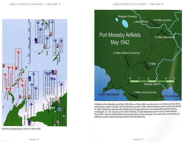Click the 'PAGE 12' footer
Screen dimensions: 185x142
(x=34, y=140)
